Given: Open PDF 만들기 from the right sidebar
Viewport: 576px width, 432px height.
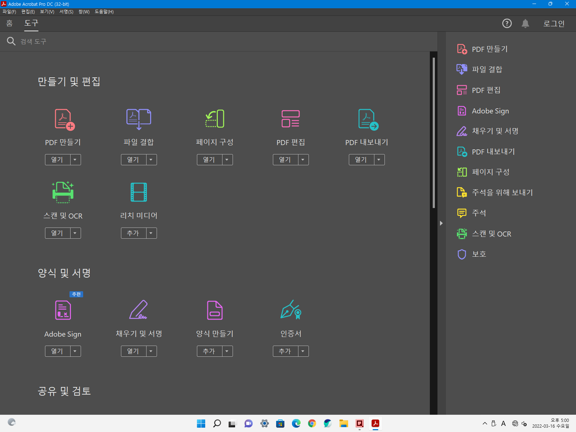Looking at the screenshot, I should pyautogui.click(x=482, y=49).
